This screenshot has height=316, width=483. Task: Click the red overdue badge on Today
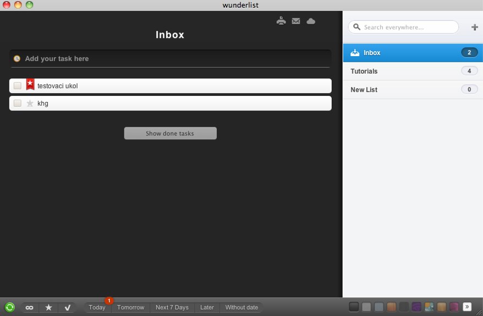pos(109,300)
